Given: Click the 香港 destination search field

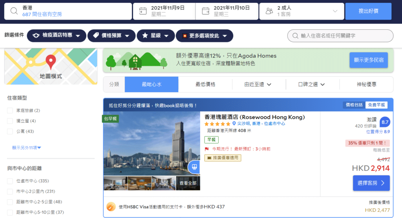Looking at the screenshot, I should 68,11.
